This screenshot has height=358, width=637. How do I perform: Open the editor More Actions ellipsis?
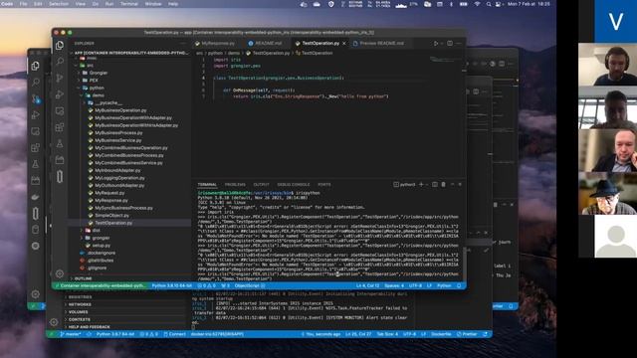[x=459, y=43]
